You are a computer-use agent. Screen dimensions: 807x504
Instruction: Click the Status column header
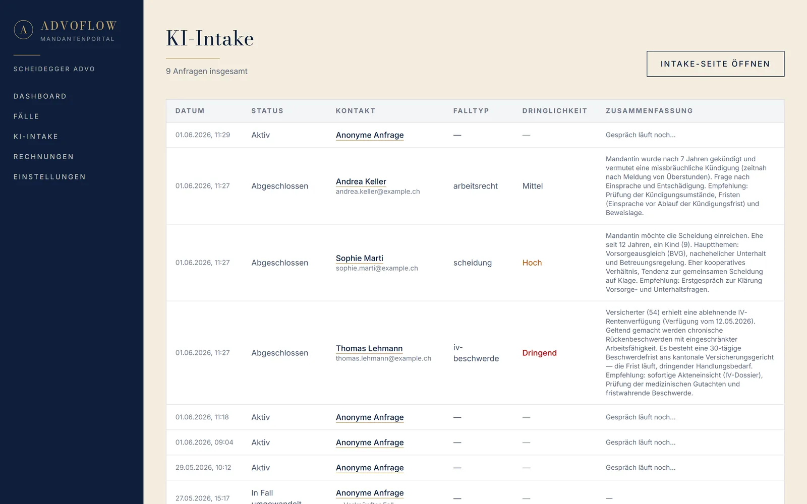pyautogui.click(x=267, y=111)
